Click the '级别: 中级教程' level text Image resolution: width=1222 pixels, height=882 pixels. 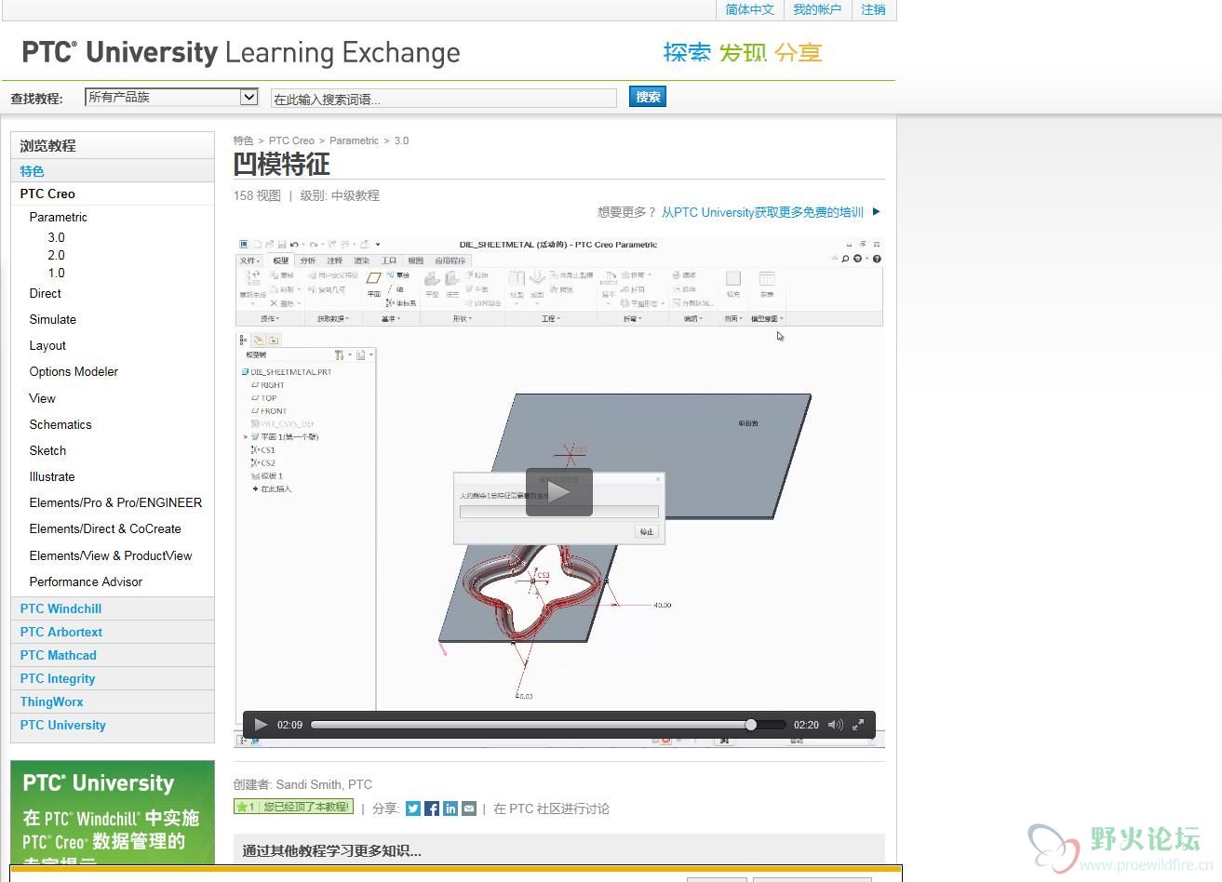340,195
